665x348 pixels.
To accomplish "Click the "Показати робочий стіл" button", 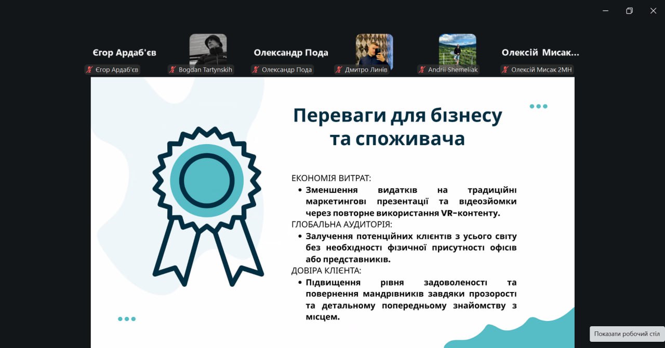I will pos(627,334).
